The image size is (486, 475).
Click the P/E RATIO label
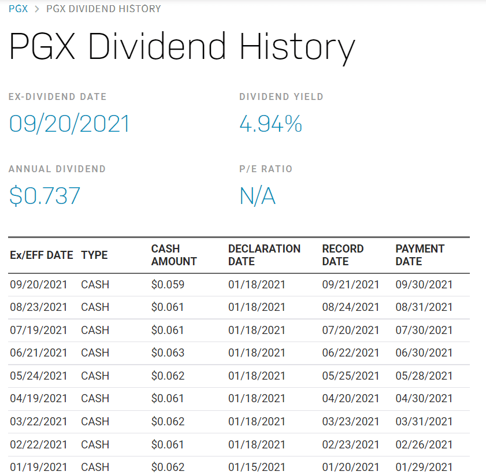coord(266,169)
